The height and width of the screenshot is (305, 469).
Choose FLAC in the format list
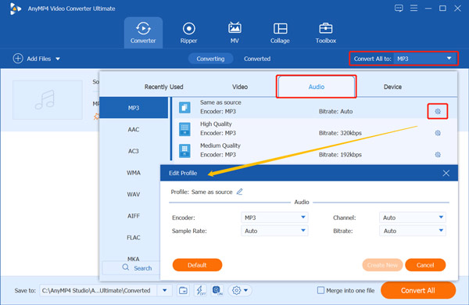tap(134, 238)
